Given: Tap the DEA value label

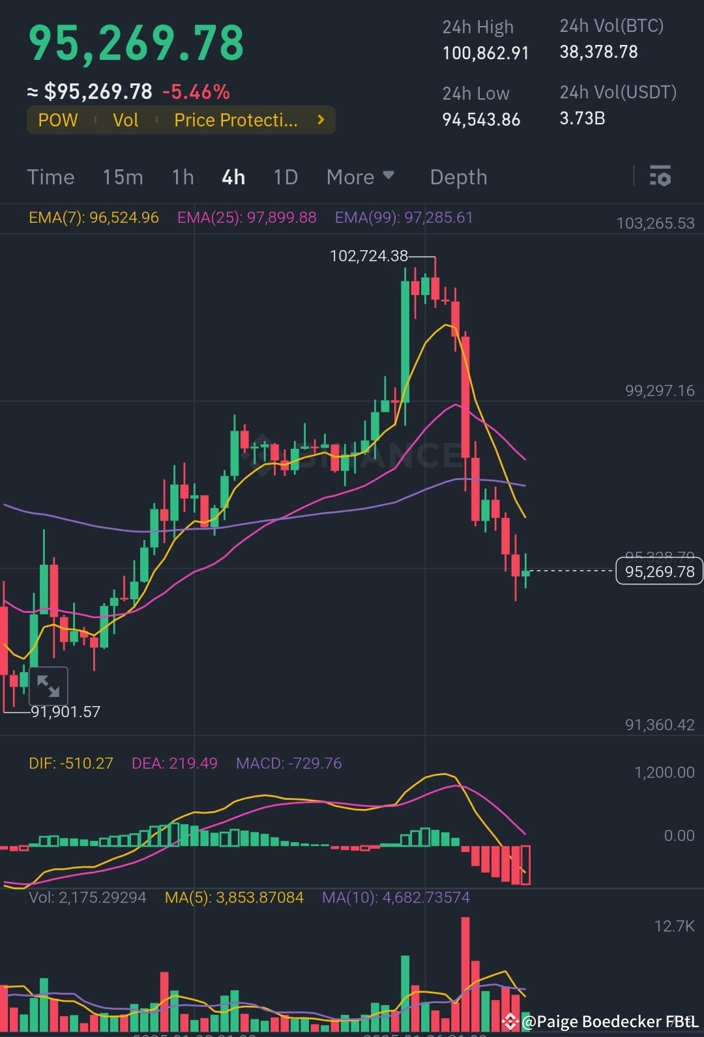Looking at the screenshot, I should [x=175, y=763].
